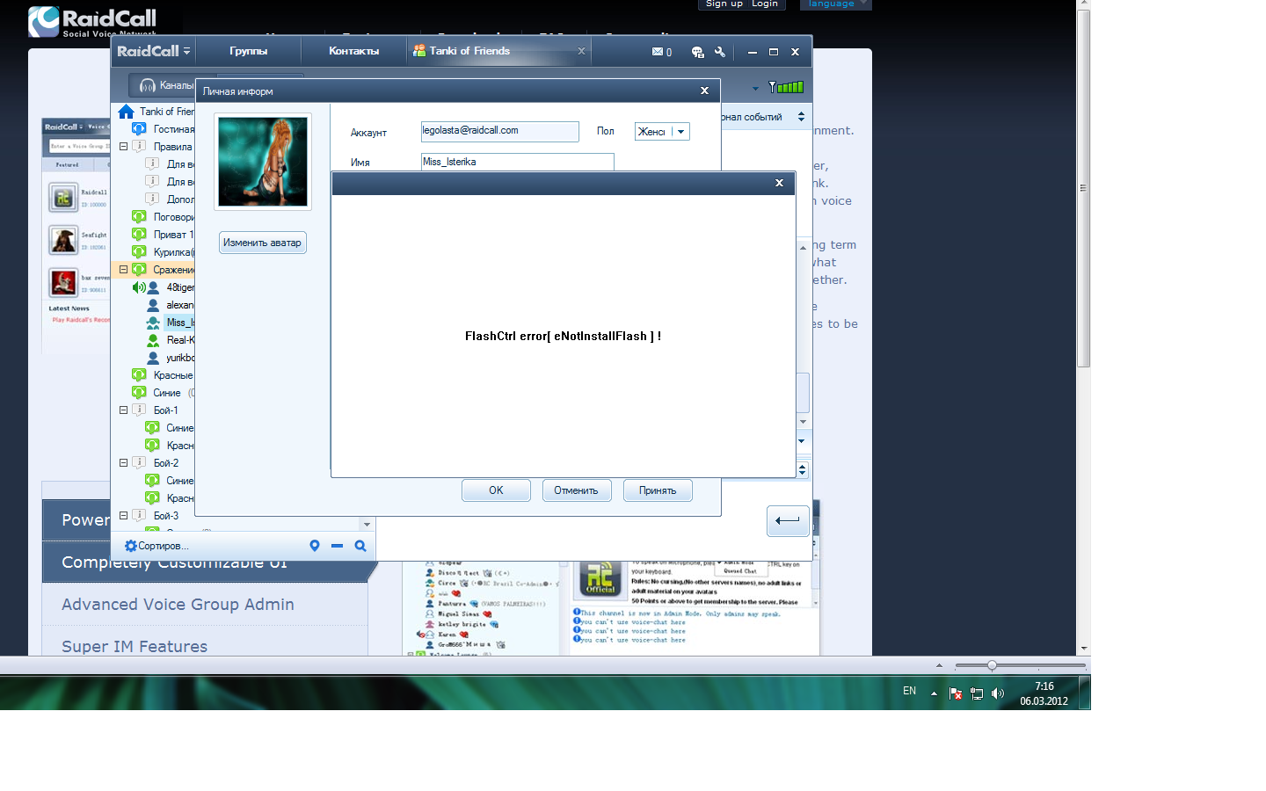Toggle the журнал событий expand arrows
Screen dimensions: 1266x791
point(801,117)
